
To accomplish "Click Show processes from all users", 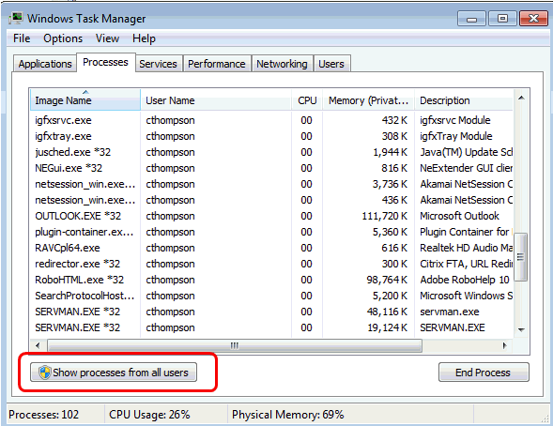I will pos(114,373).
